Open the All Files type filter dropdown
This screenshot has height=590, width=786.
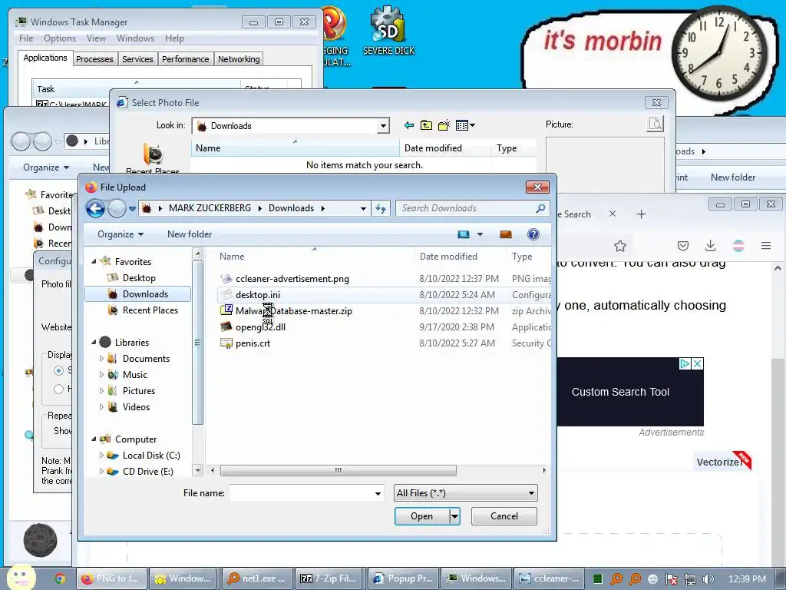531,493
